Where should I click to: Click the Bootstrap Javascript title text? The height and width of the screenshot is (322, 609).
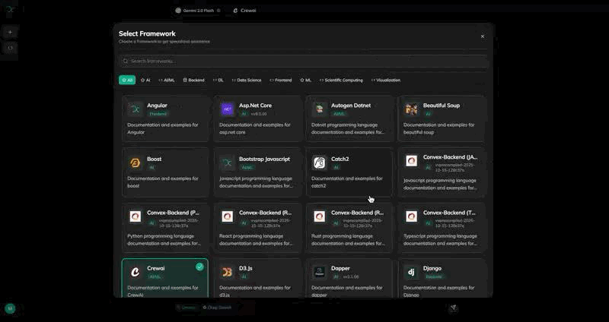coord(264,159)
